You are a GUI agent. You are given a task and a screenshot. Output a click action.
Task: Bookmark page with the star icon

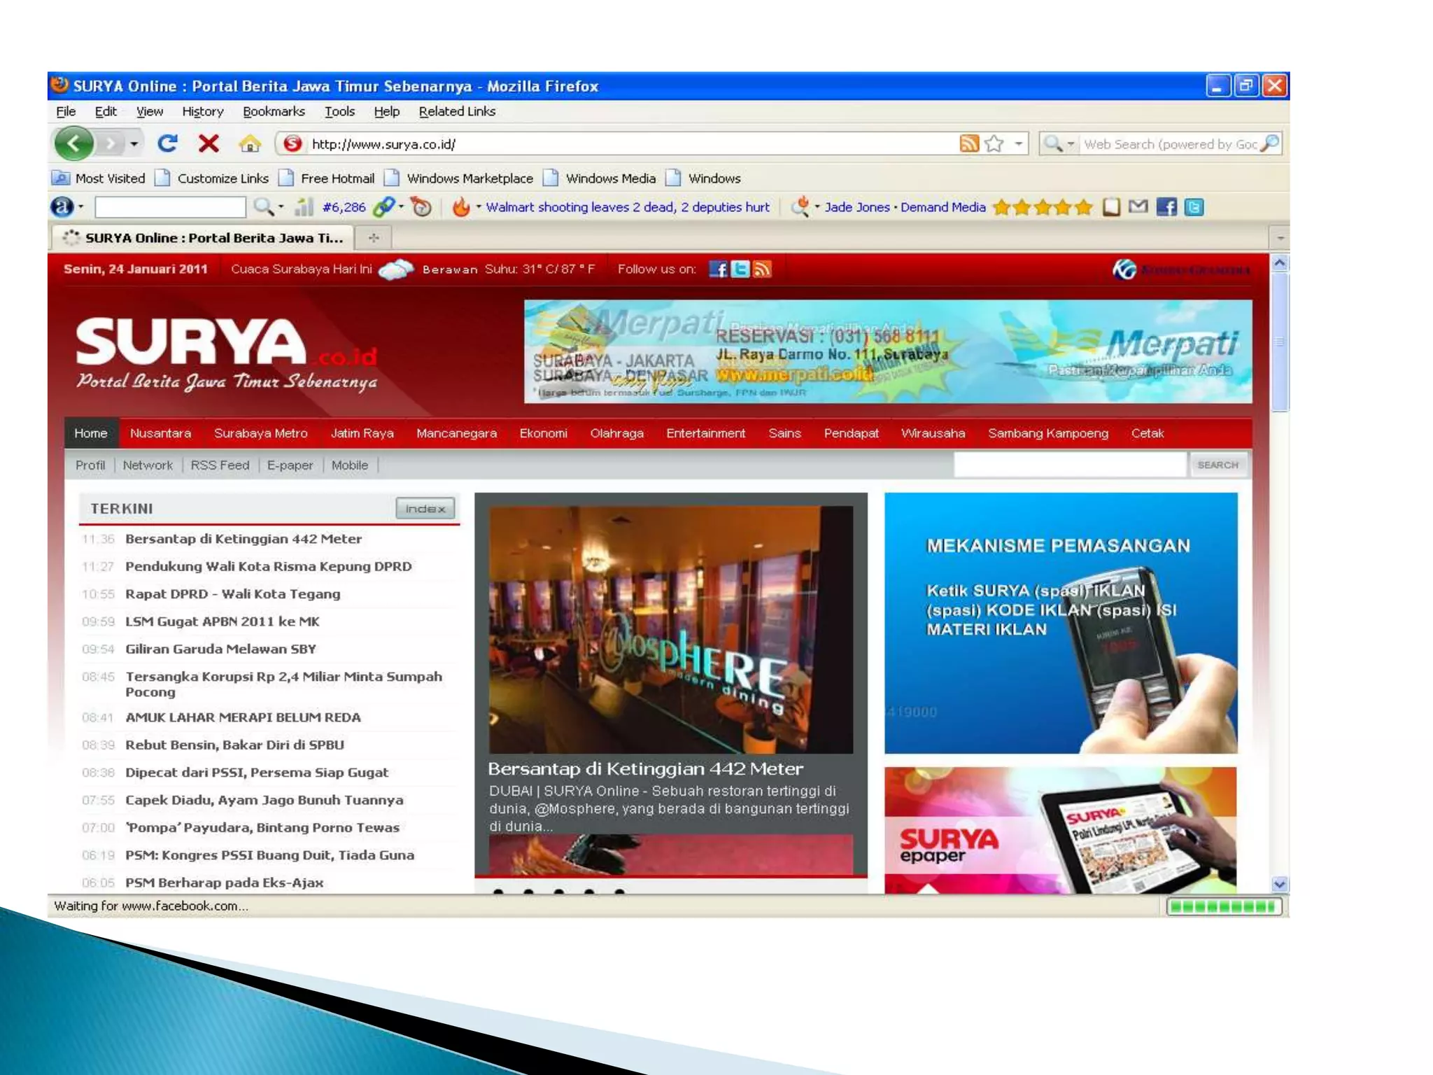tap(994, 143)
